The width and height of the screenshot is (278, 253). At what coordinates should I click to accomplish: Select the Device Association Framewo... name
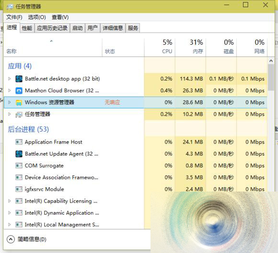(61, 177)
